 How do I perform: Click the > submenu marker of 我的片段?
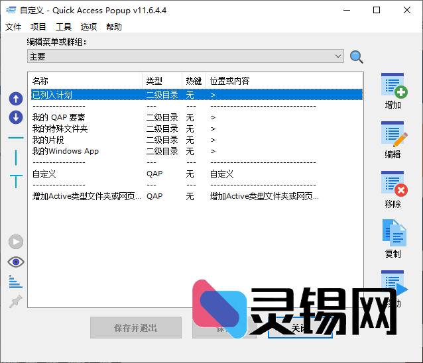(x=213, y=140)
